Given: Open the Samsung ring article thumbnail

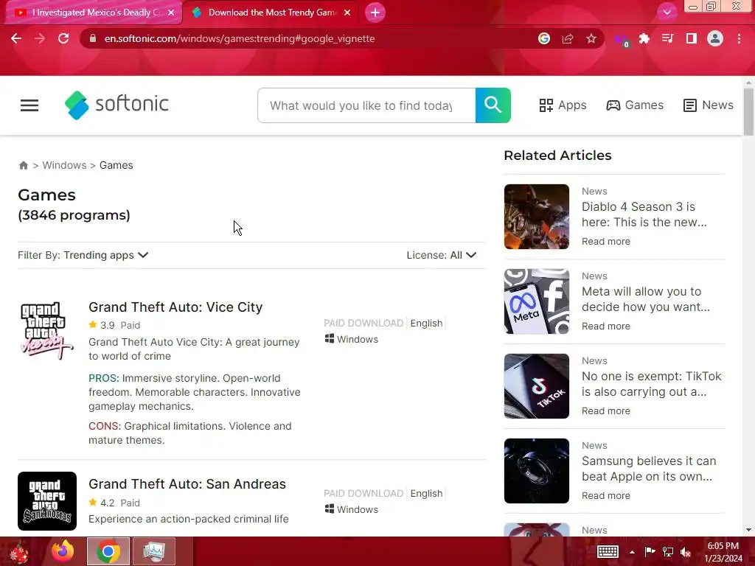Looking at the screenshot, I should 537,471.
